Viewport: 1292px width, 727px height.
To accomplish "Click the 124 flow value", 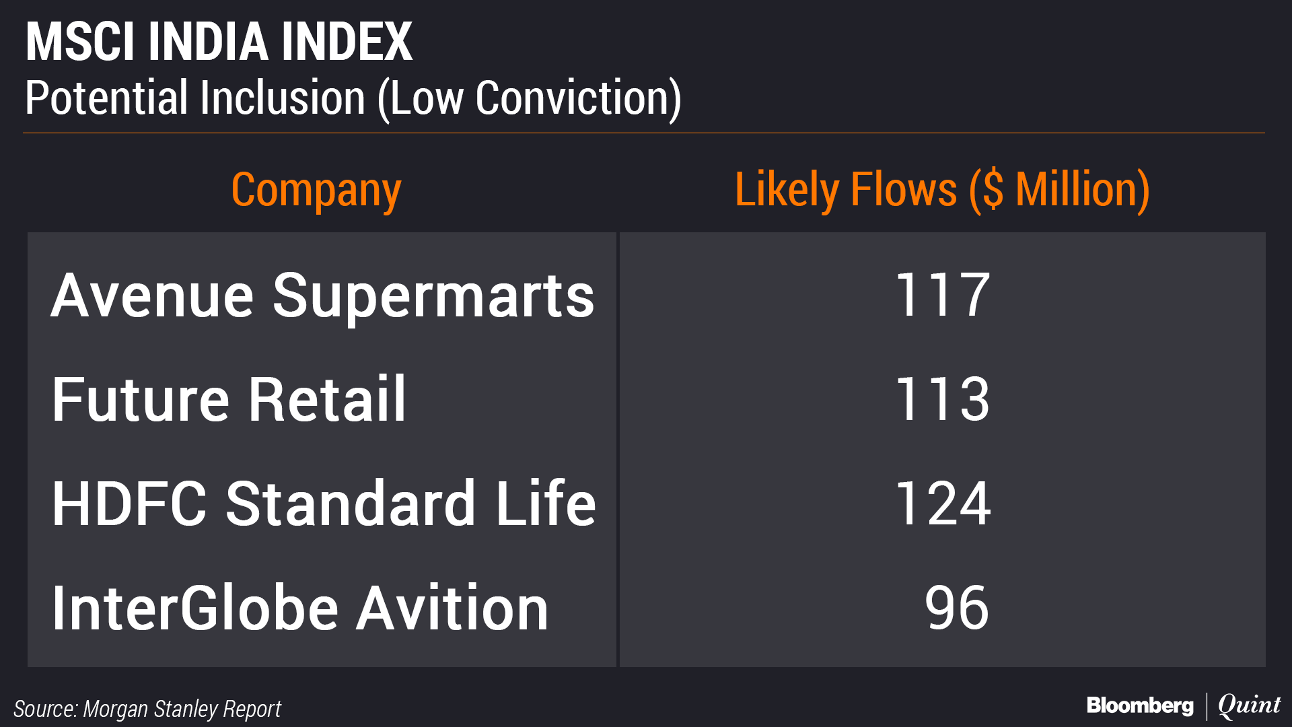I will (x=942, y=504).
